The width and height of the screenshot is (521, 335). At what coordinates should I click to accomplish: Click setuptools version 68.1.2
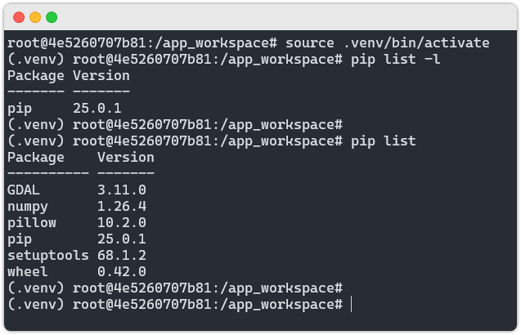pos(122,255)
